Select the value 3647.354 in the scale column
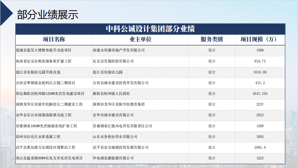 tap(260, 94)
